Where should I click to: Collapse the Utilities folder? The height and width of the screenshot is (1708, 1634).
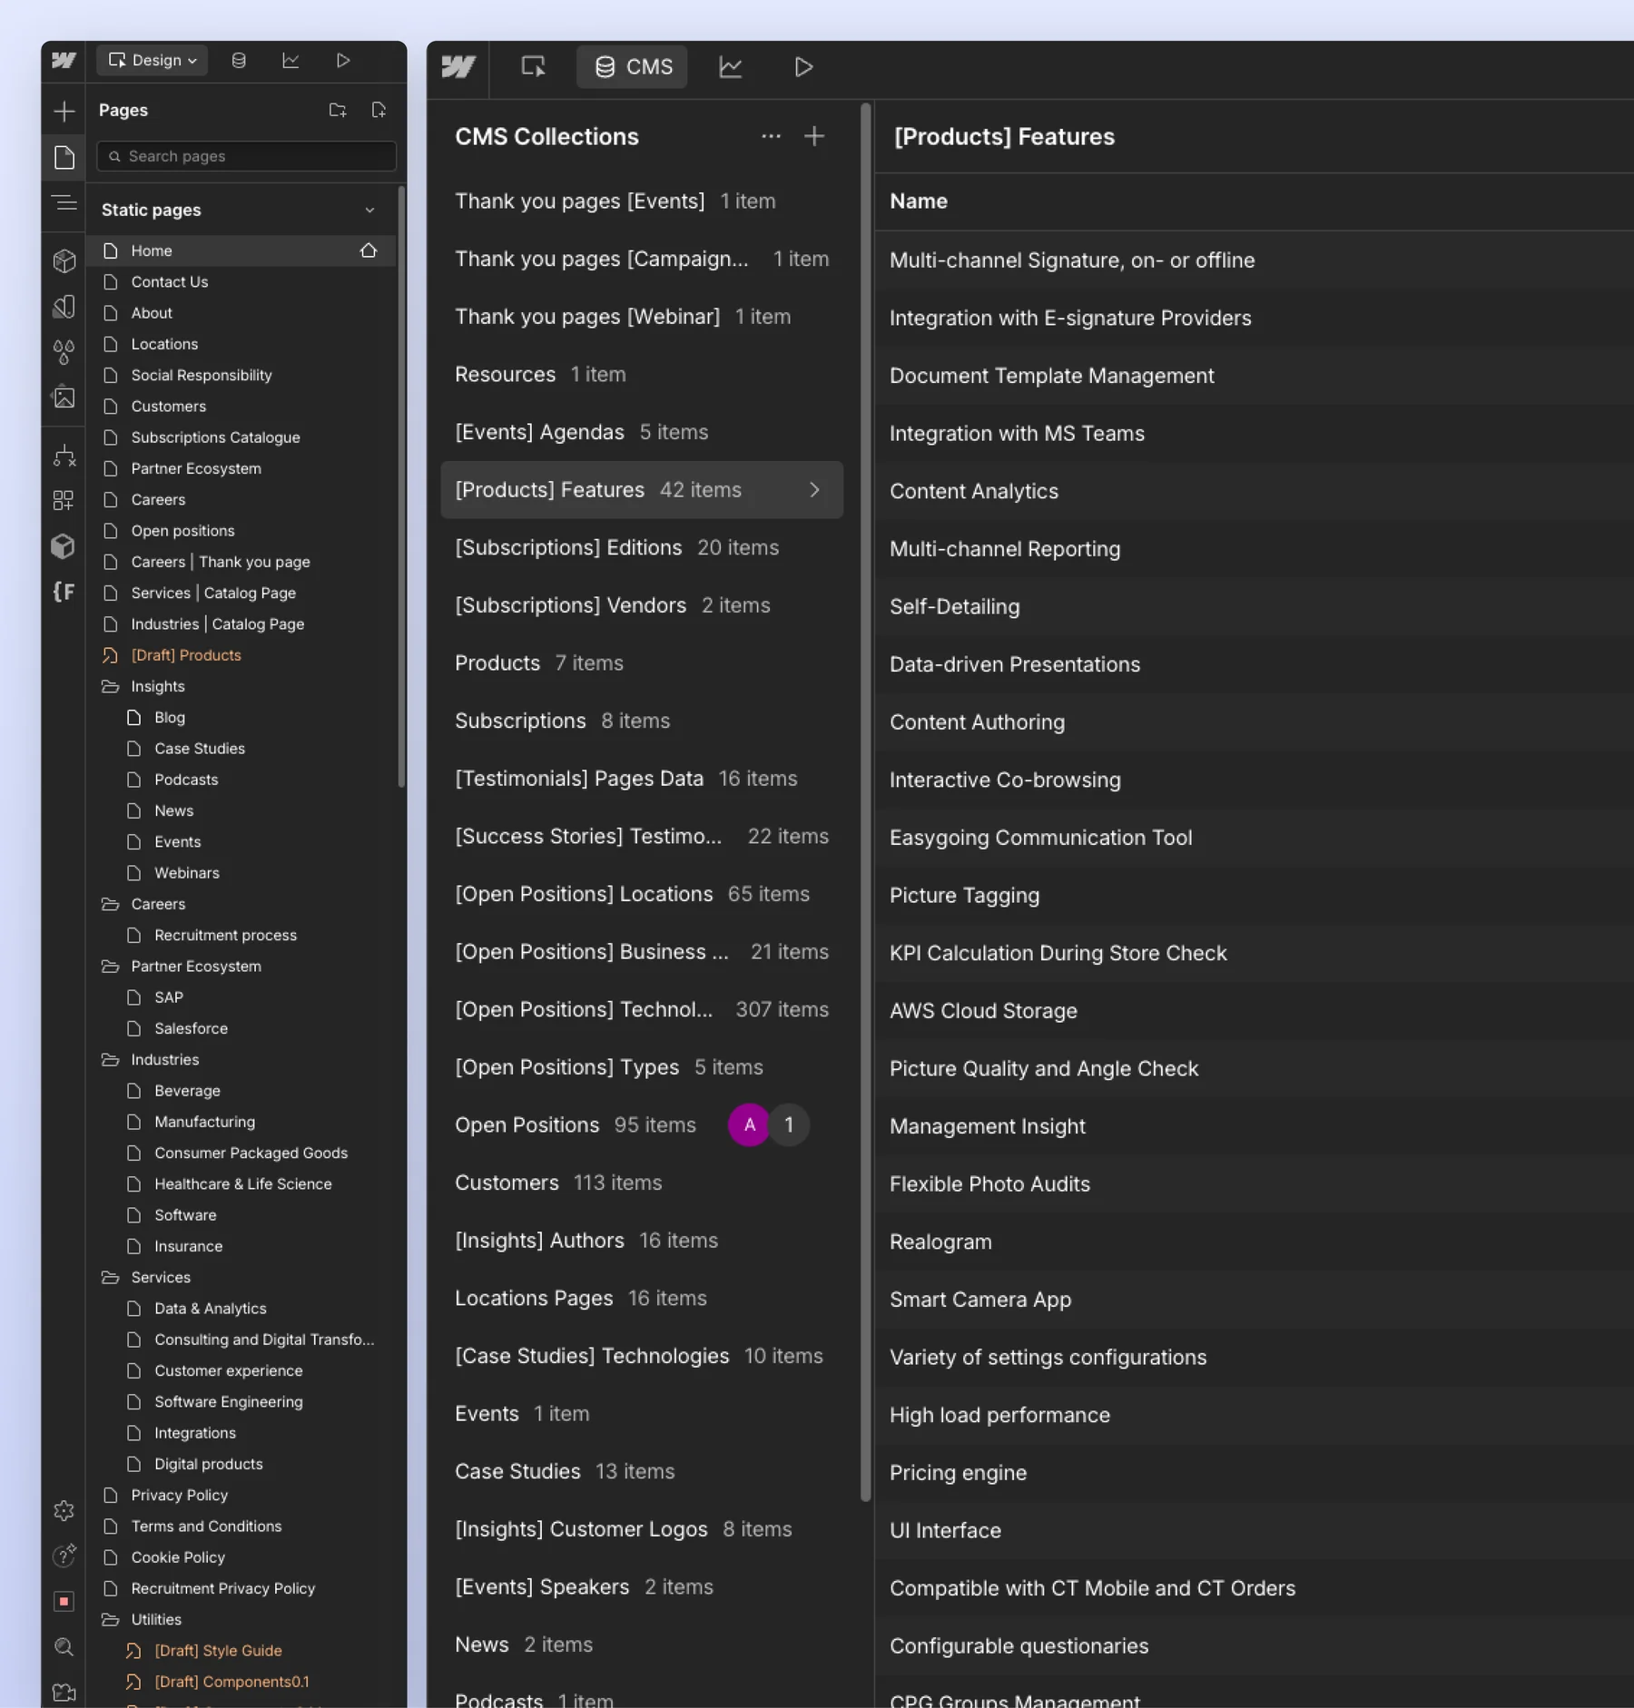tap(111, 1619)
